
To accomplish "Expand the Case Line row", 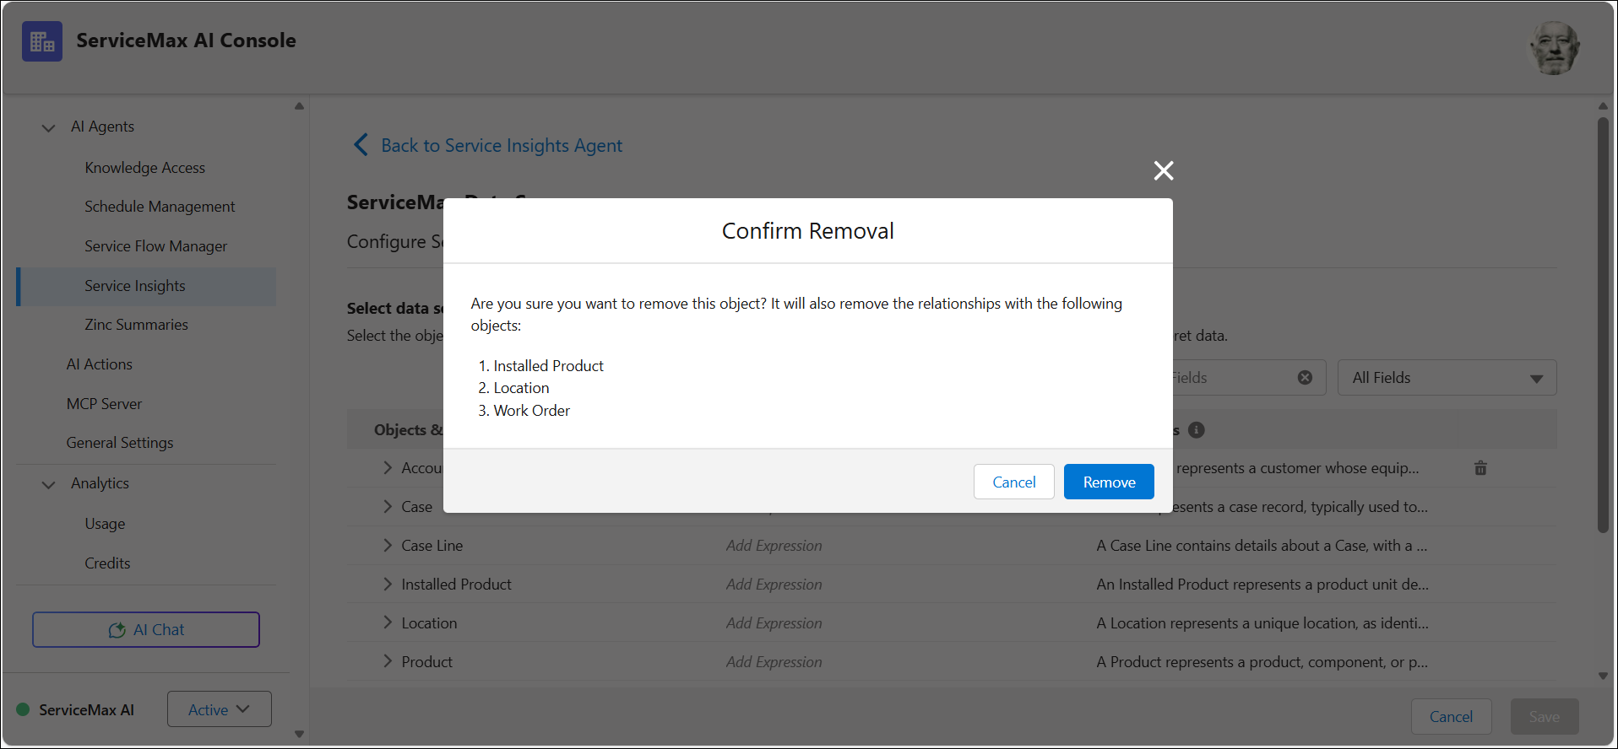I will [x=388, y=546].
